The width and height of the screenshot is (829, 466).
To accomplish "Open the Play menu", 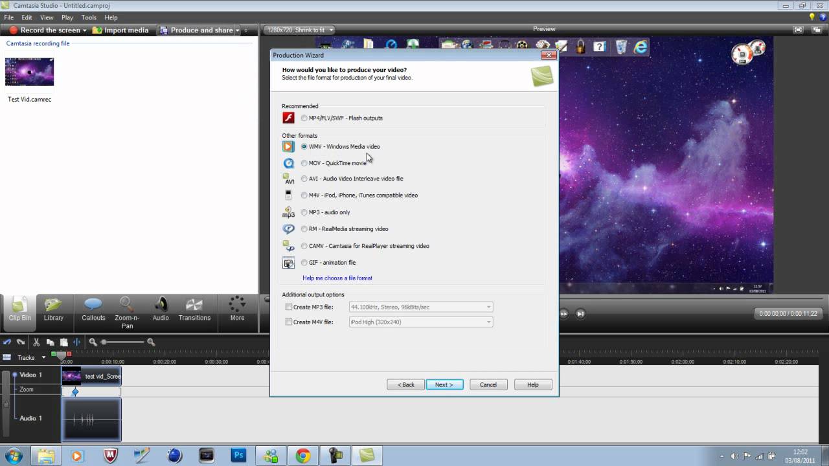I will (67, 17).
